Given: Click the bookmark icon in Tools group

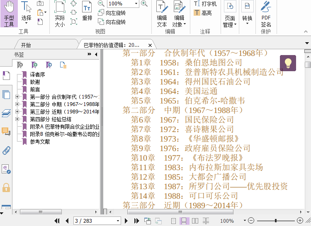Looking at the screenshot, I should [40, 22].
